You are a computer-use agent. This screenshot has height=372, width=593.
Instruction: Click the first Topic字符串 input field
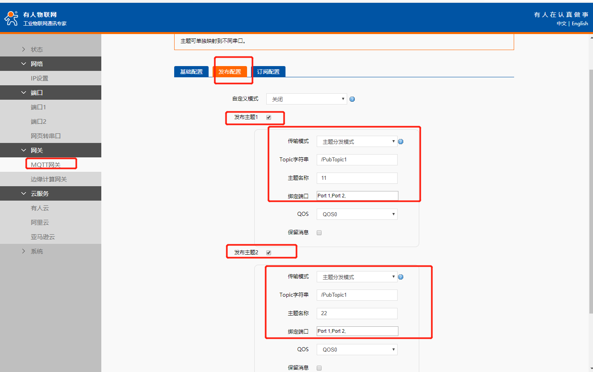pos(357,160)
